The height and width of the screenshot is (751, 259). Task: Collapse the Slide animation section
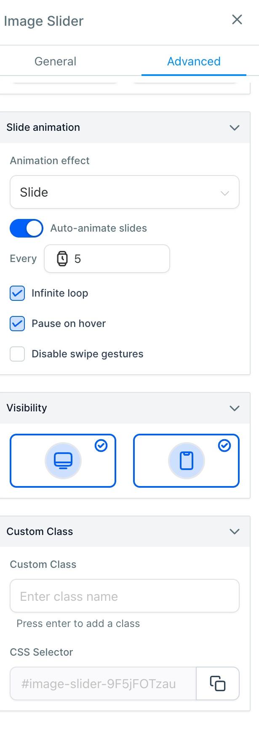click(235, 127)
